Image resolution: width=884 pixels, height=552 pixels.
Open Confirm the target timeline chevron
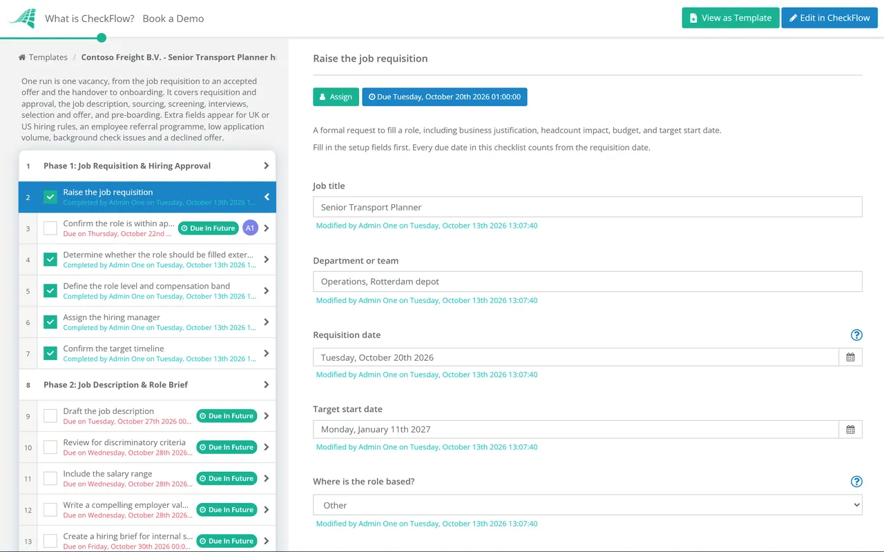point(267,353)
